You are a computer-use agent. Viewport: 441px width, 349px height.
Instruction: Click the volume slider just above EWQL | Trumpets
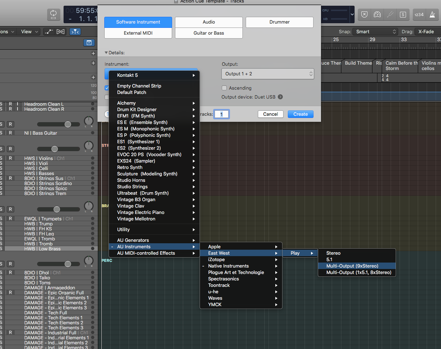[x=59, y=209]
